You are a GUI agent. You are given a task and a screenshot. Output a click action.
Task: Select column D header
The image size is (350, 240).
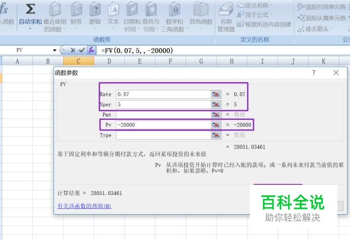coord(109,61)
